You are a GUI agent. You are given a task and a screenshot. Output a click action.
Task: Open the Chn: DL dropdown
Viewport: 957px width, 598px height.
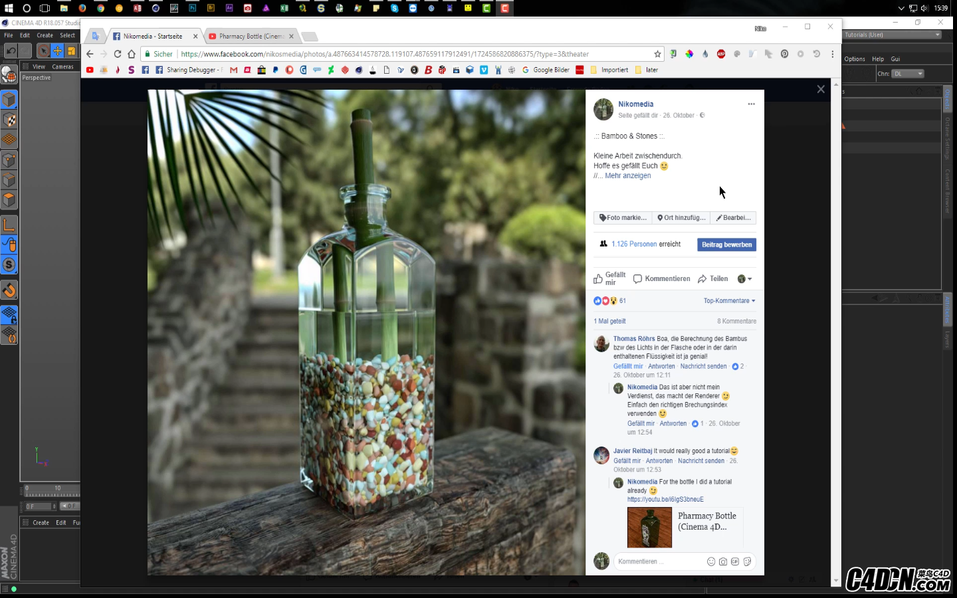(x=908, y=74)
